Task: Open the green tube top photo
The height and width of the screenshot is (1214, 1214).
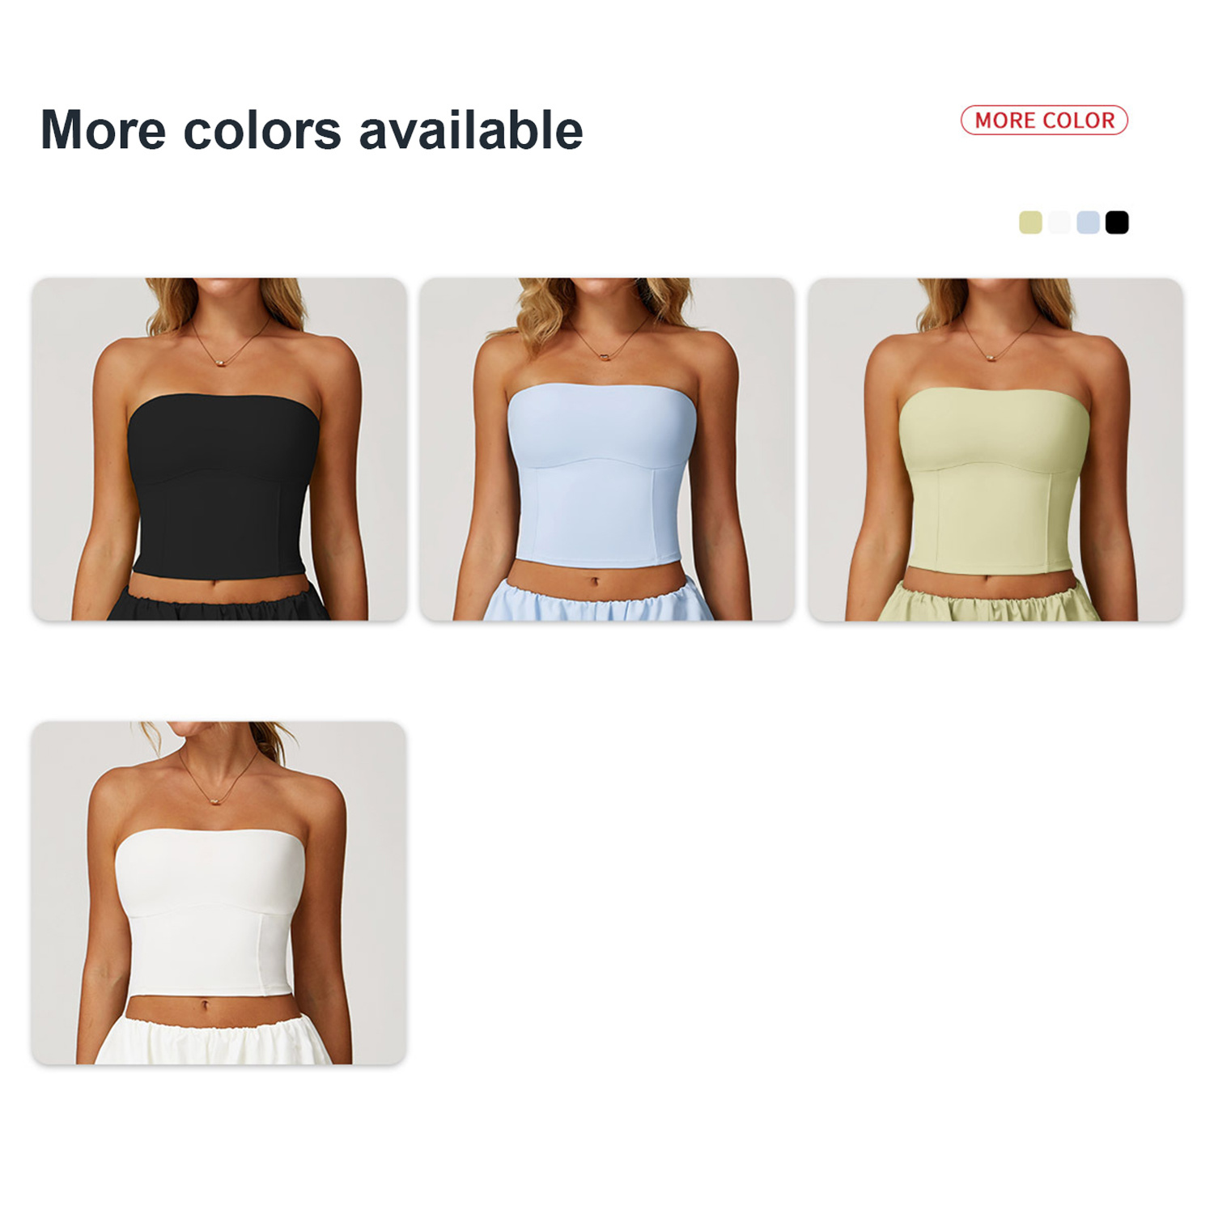Action: (995, 449)
